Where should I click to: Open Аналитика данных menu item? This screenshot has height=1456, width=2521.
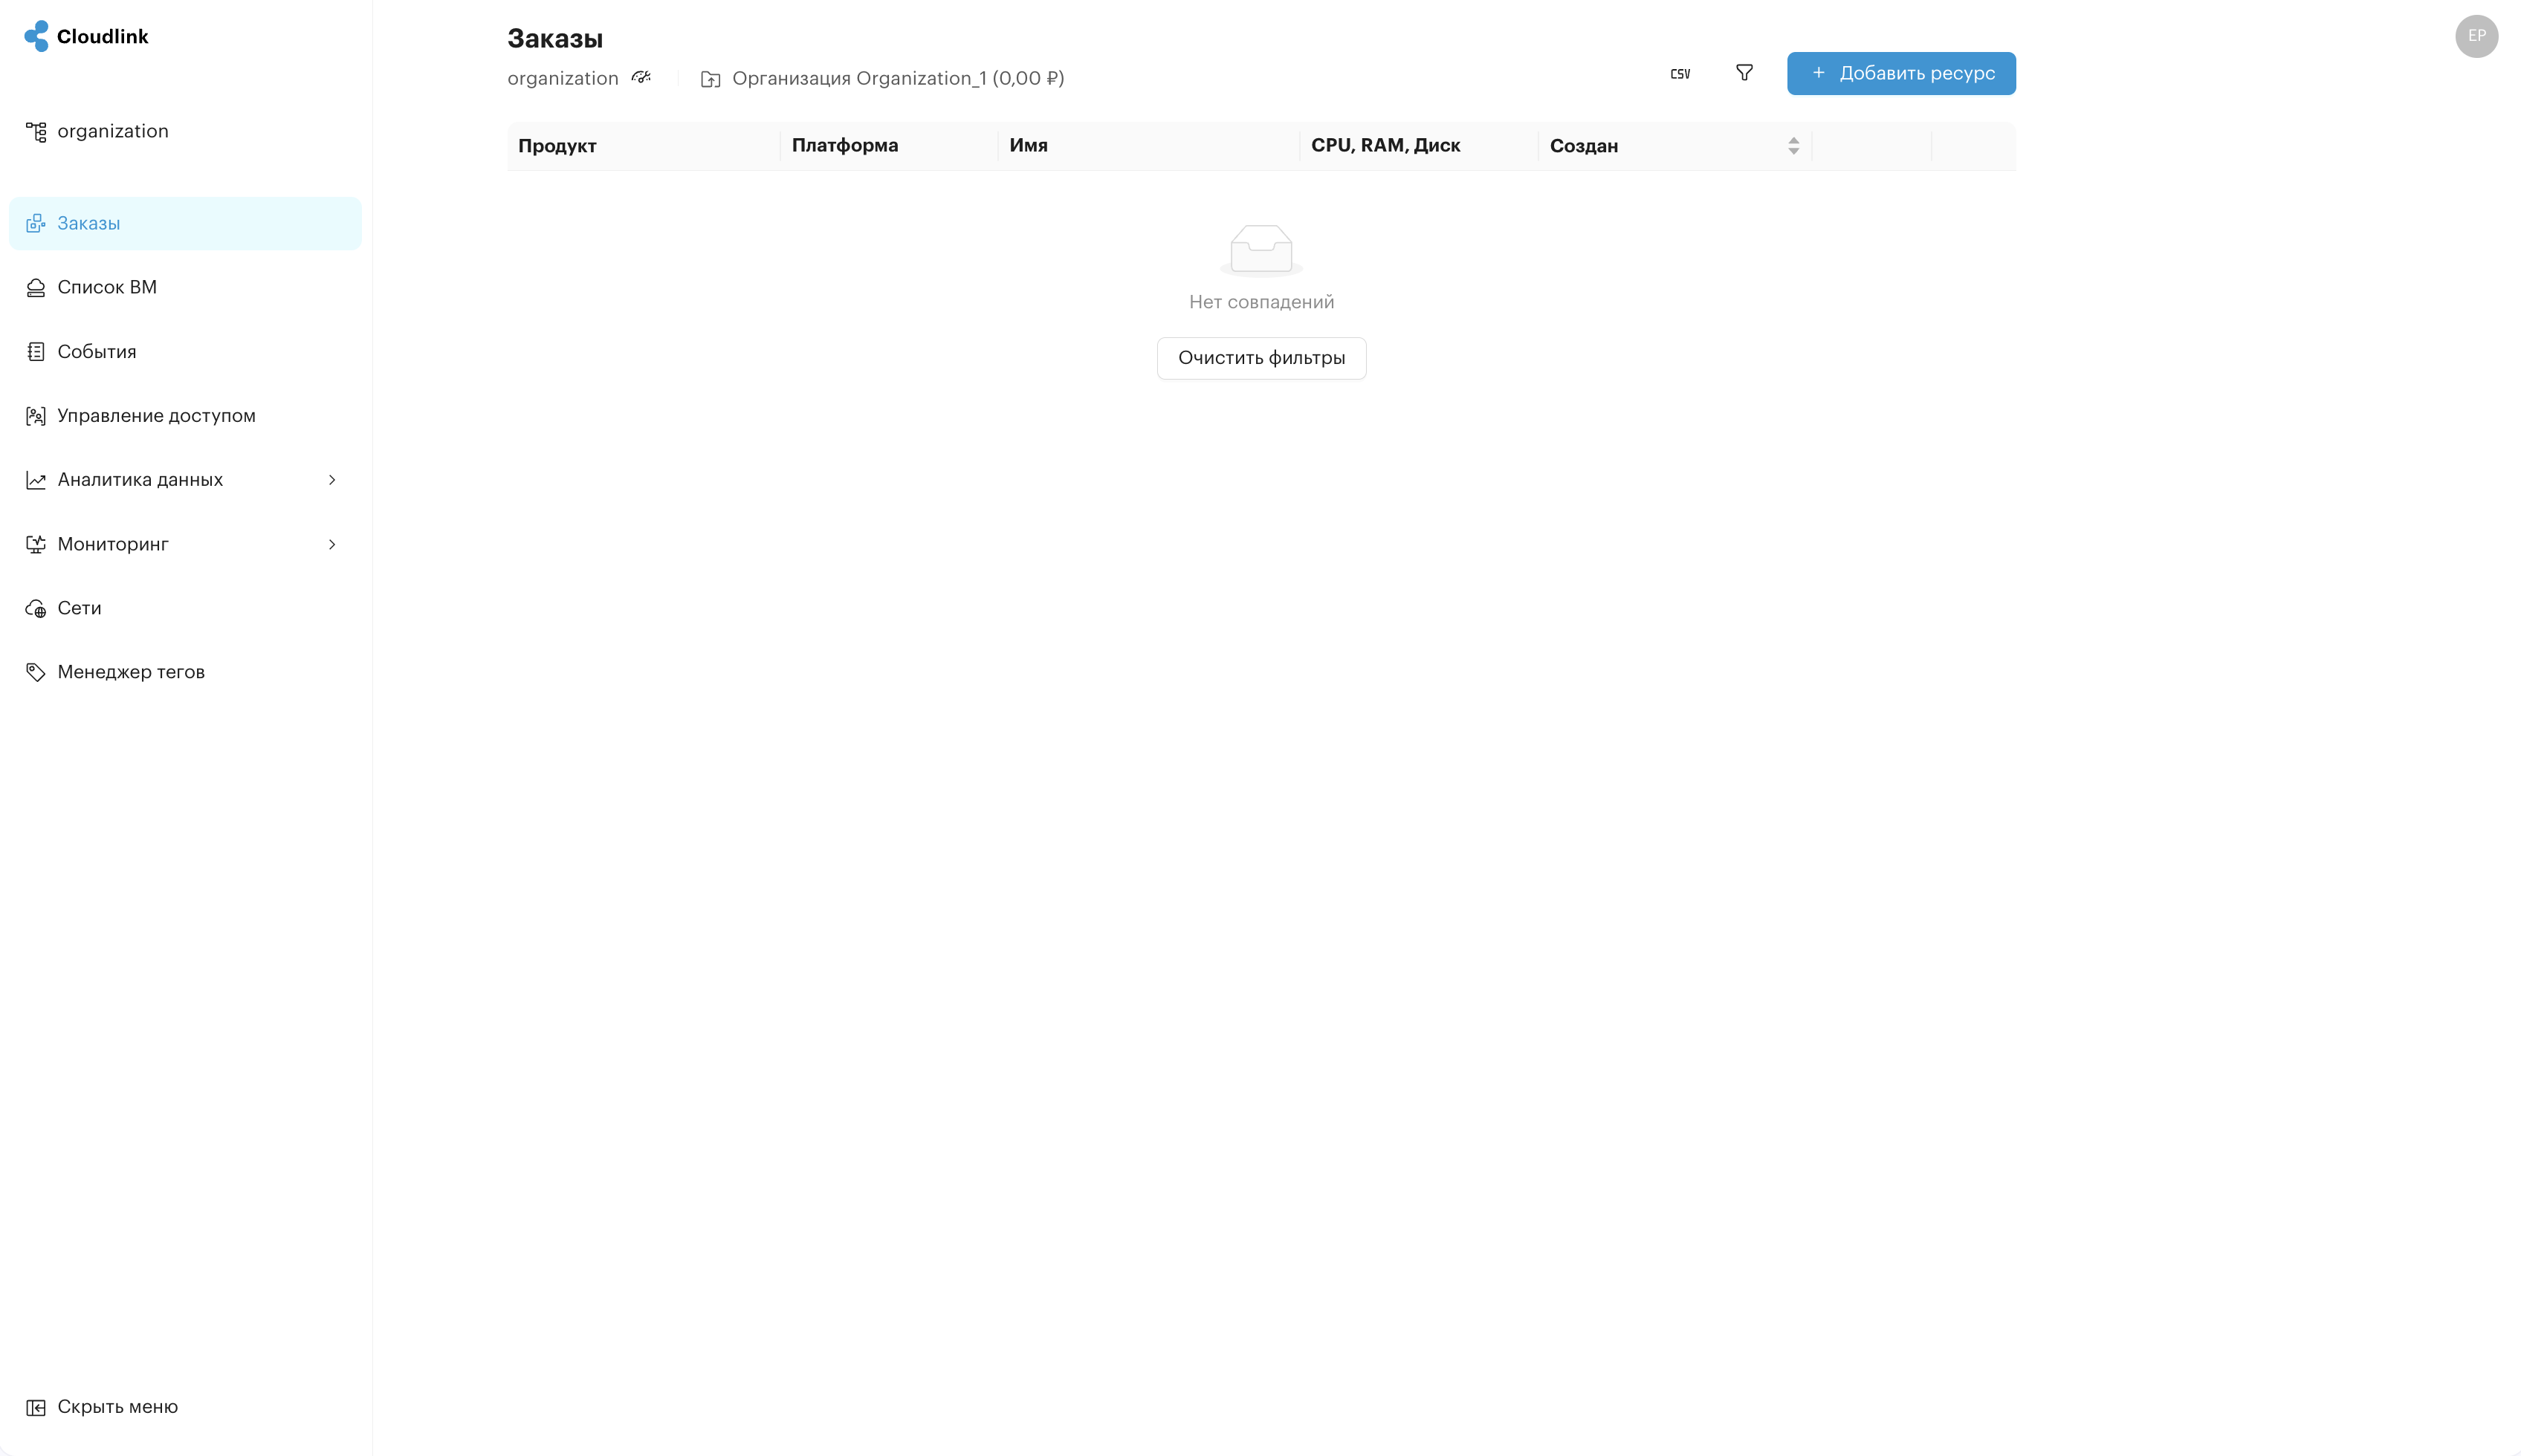185,479
